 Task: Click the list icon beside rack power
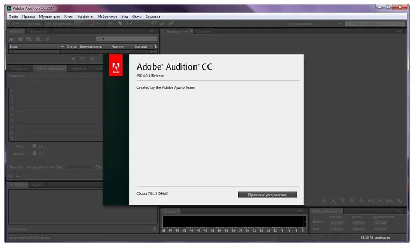pos(18,176)
